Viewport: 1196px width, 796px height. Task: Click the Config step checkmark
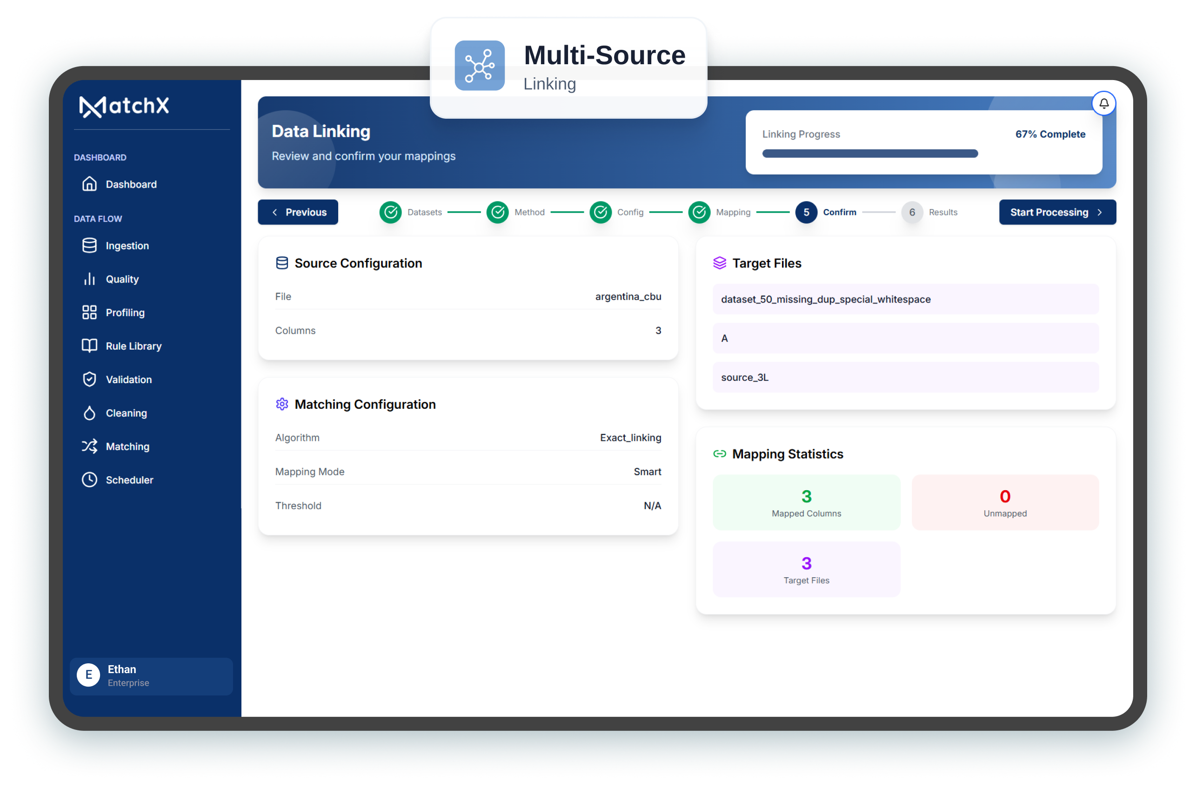tap(601, 212)
